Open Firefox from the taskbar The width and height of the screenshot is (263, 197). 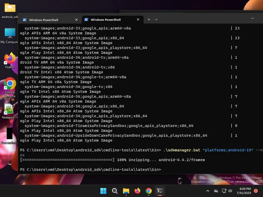coord(137,191)
